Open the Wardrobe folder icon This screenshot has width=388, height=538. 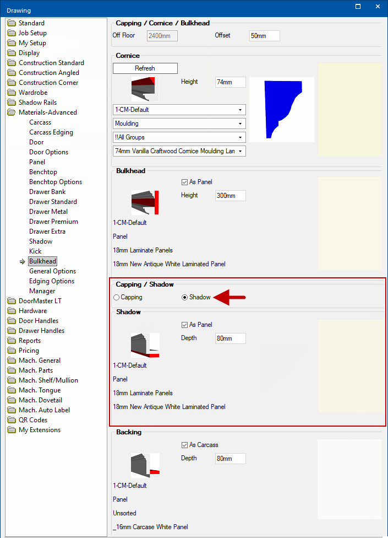12,93
